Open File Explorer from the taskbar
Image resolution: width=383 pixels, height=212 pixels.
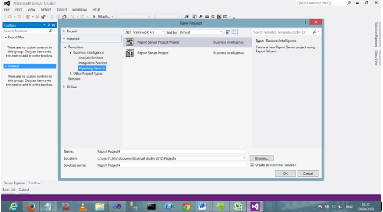pos(100,207)
